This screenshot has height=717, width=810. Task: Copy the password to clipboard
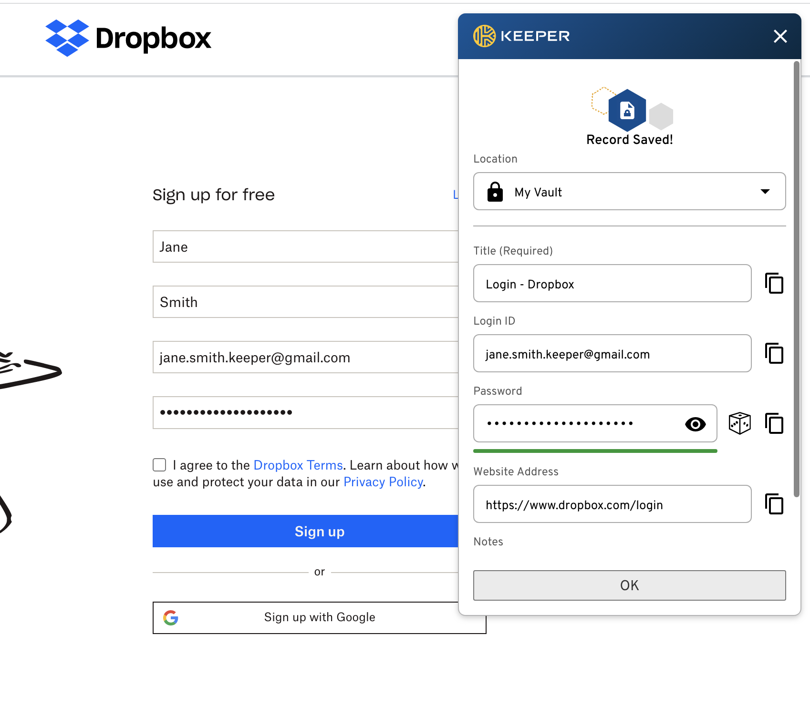click(774, 423)
